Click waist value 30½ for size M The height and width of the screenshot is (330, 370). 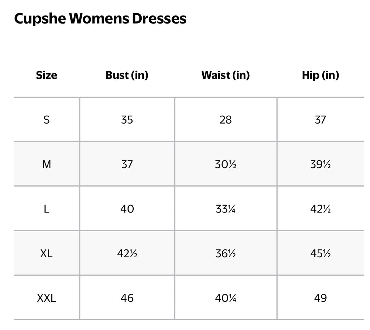pos(225,164)
